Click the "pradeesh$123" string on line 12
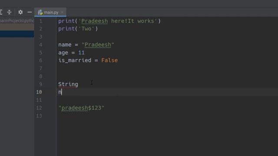The image size is (278, 156). pyautogui.click(x=81, y=108)
